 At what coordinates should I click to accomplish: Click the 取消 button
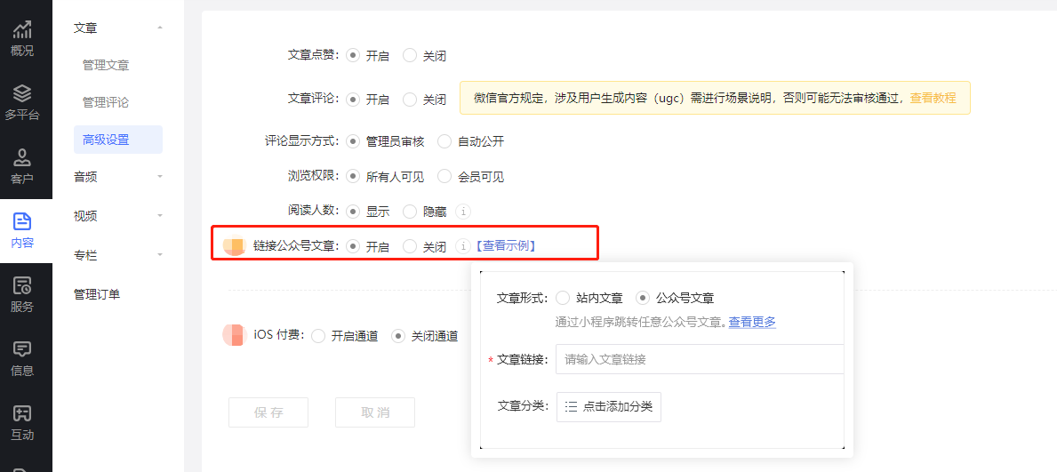375,412
